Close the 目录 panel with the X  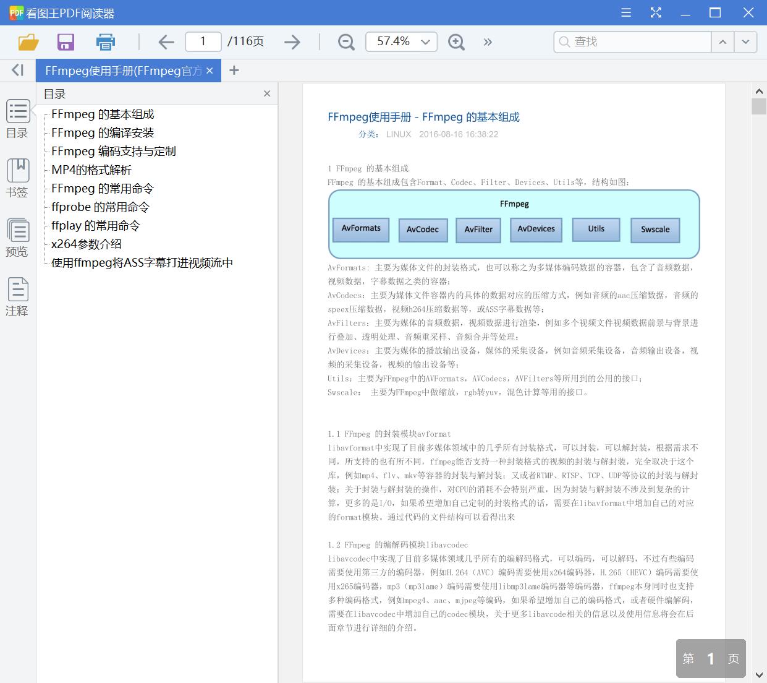(x=267, y=93)
